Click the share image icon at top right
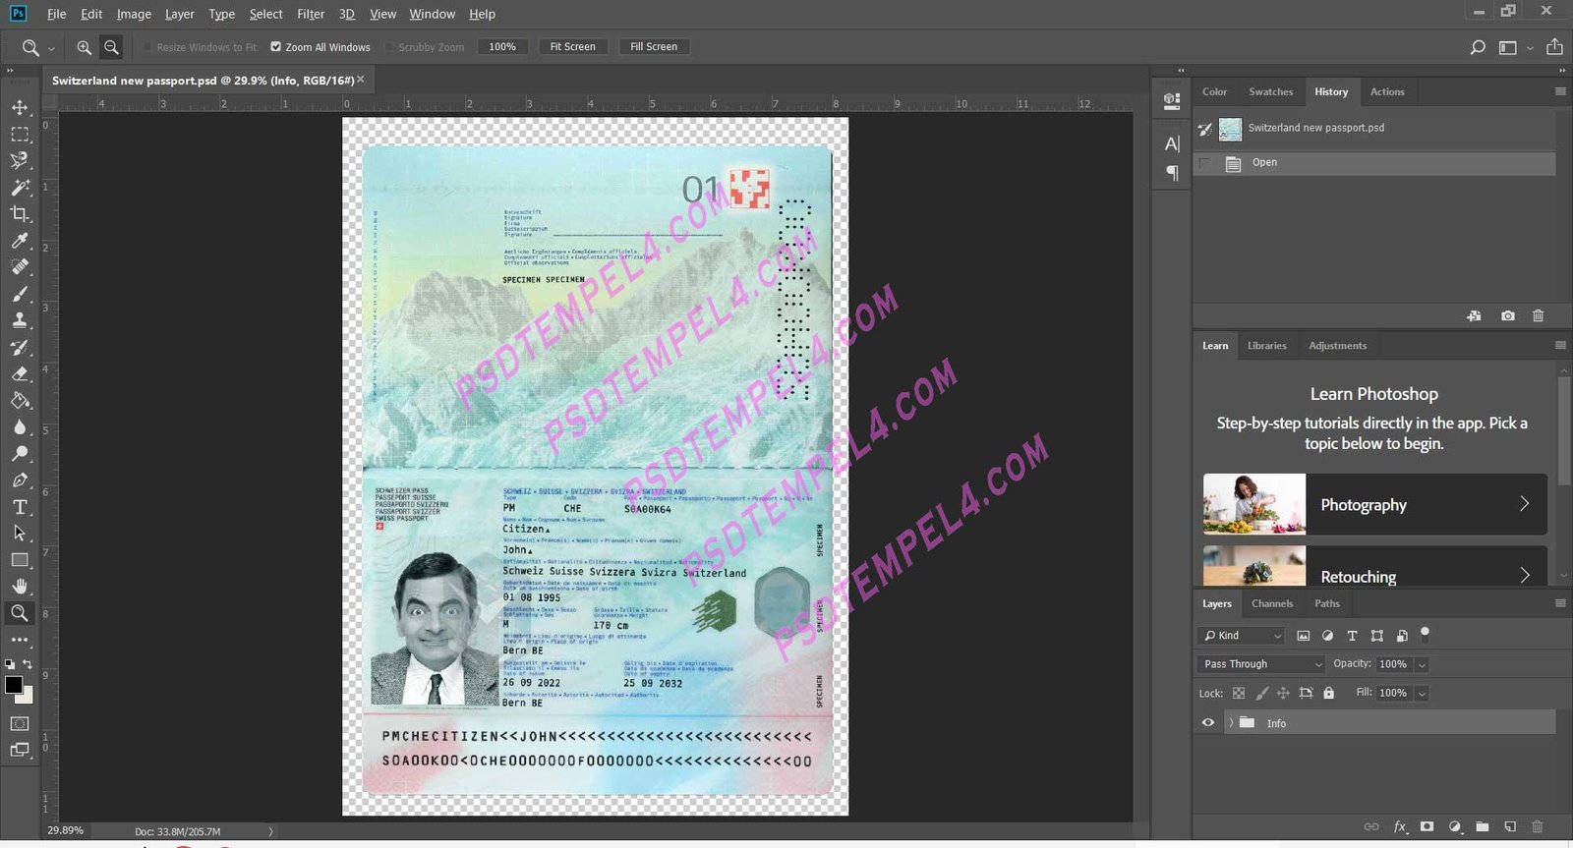The height and width of the screenshot is (848, 1573). point(1554,47)
